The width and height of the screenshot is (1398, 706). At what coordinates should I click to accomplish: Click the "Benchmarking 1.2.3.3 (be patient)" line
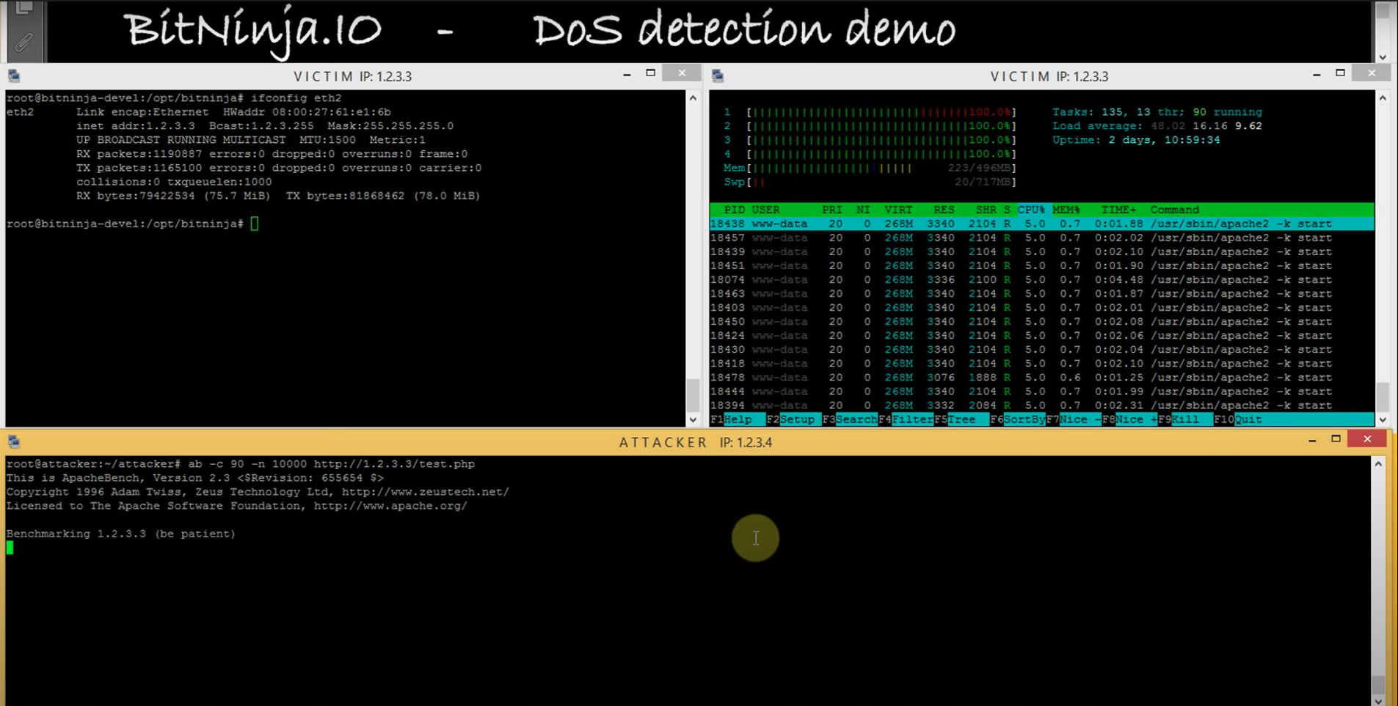[121, 534]
